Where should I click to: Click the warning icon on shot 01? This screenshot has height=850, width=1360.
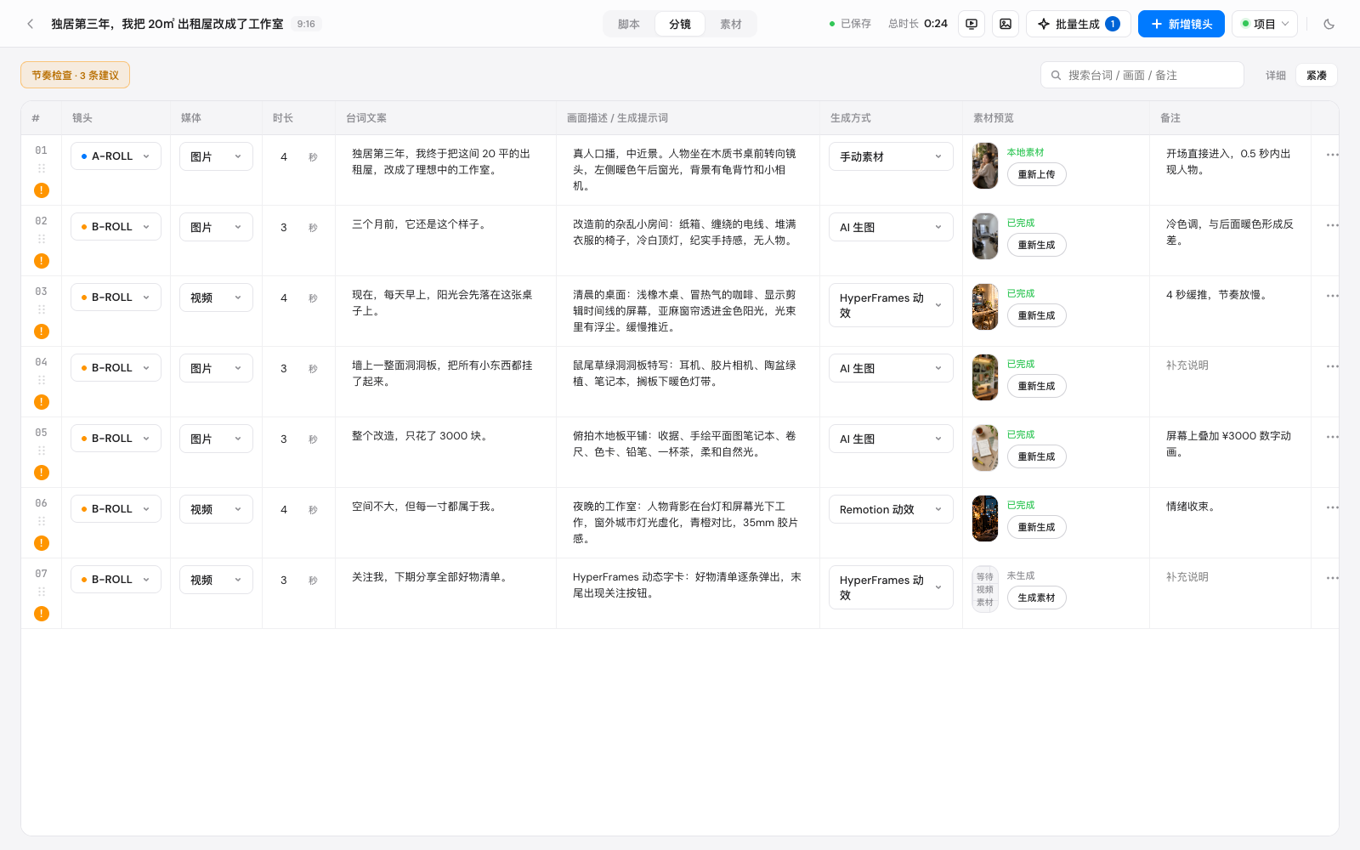pos(42,190)
